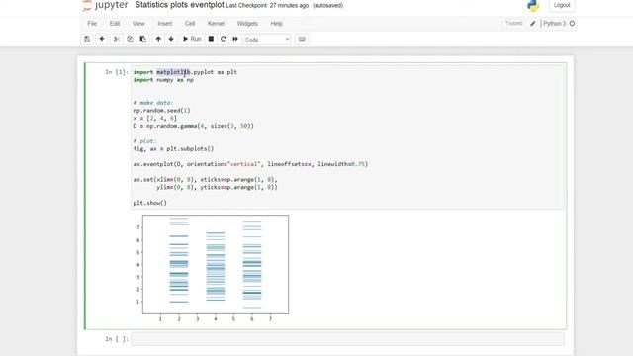Click the 'plt.show()' code line
633x356 pixels.
pos(149,203)
